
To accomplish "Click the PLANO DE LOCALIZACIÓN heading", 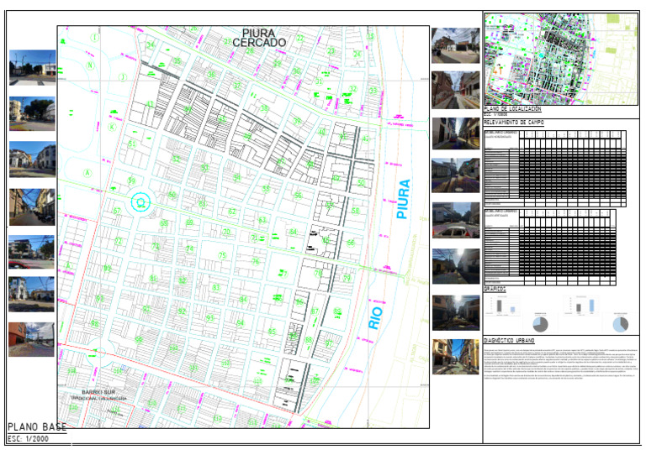I will 513,109.
